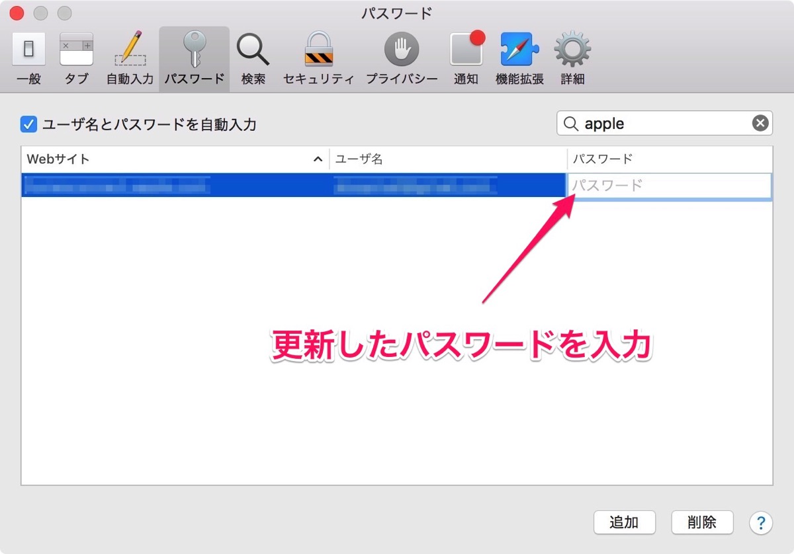Screen dimensions: 794x554
Task: Sort by the パスワード column header
Action: click(670, 159)
